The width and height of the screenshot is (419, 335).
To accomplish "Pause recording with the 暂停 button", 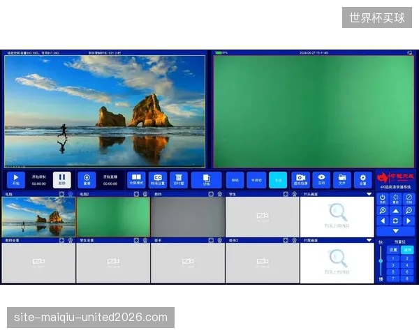I will click(x=62, y=180).
